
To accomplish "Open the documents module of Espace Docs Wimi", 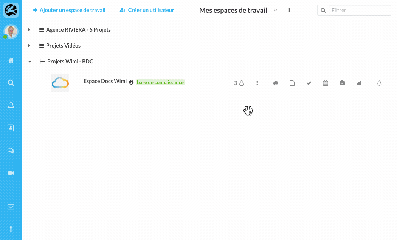I will point(292,83).
